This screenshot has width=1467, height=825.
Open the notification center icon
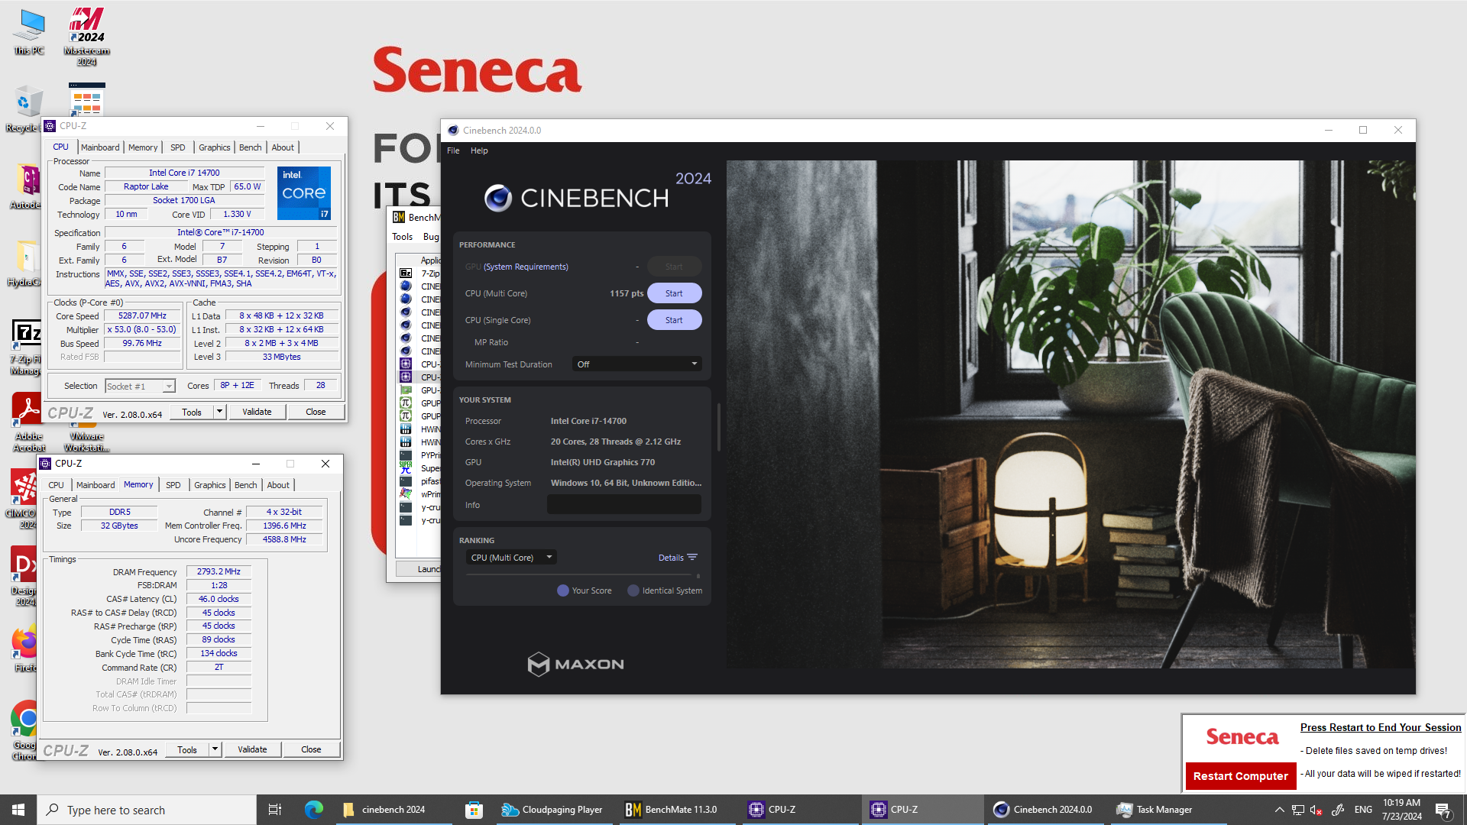click(1443, 810)
